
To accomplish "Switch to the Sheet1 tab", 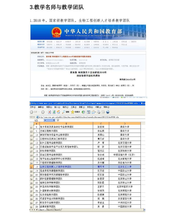I will [x=42, y=210].
